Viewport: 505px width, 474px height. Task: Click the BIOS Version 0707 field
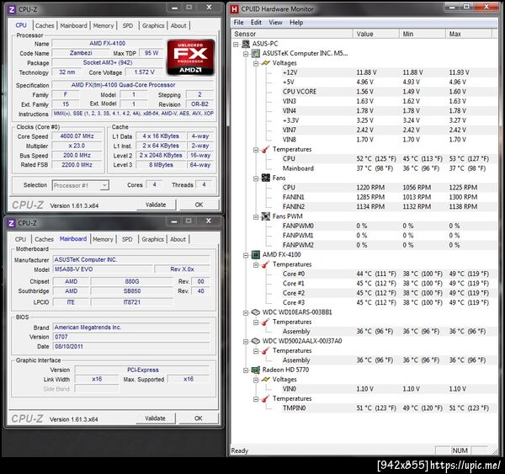[131, 337]
